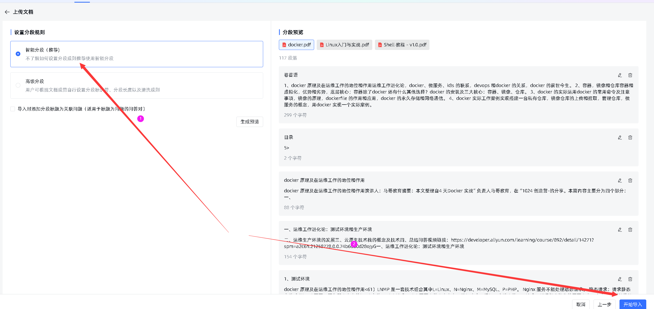Click the PDF icon on docker.pdf tab
The image size is (654, 309).
click(x=284, y=45)
